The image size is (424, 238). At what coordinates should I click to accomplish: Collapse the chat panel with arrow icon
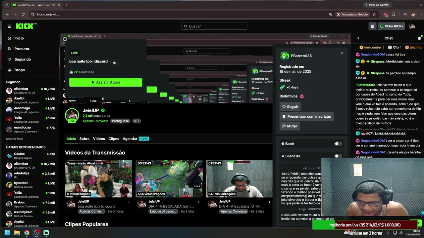tap(358, 38)
